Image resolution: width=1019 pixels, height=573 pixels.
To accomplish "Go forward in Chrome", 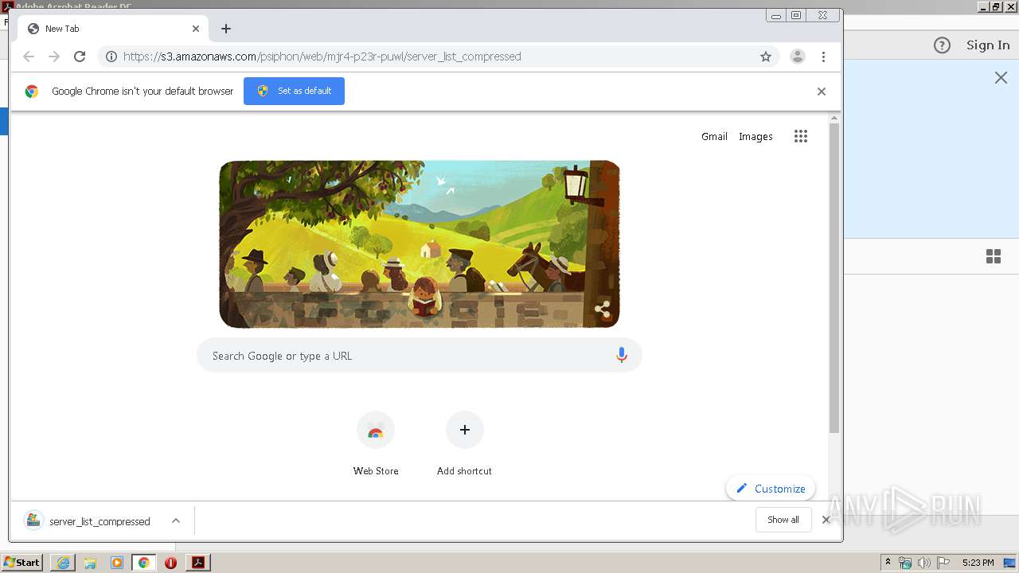I will pyautogui.click(x=54, y=57).
